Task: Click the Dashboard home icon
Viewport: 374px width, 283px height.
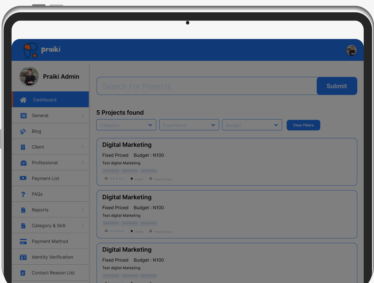Action: point(23,100)
